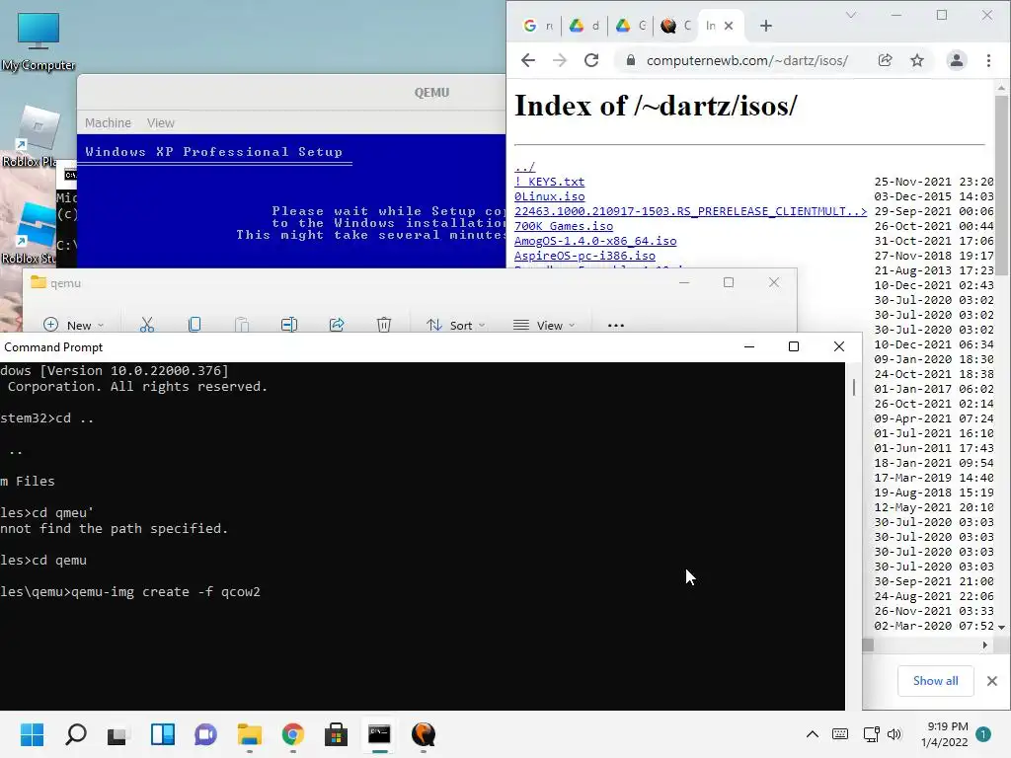Open Microsoft Store from taskbar

336,734
